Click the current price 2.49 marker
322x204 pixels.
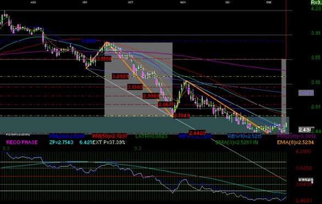coord(306,129)
